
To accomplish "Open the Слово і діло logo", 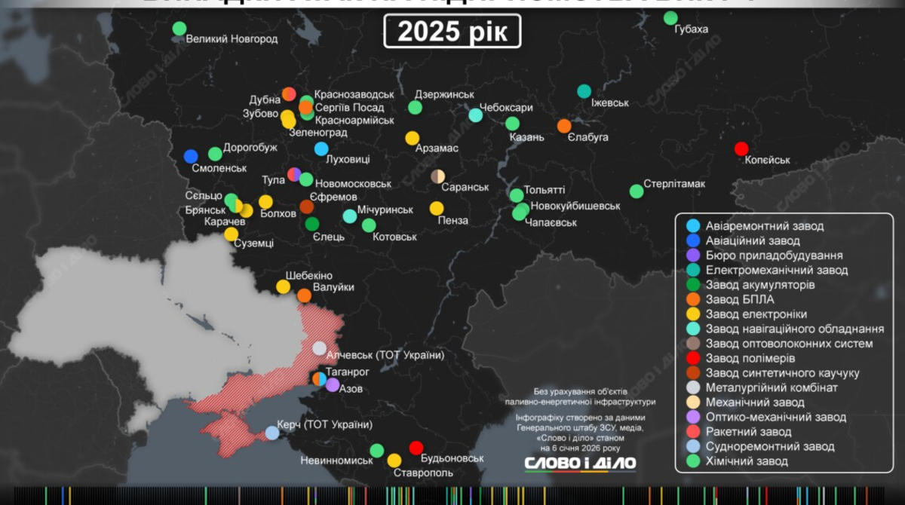I will [580, 463].
